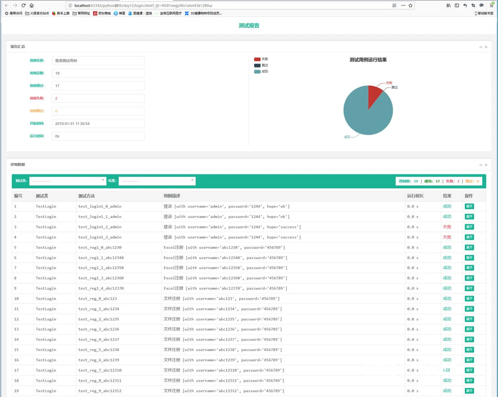Toggle the sidebar view icon
The width and height of the screenshot is (498, 397).
click(457, 5)
